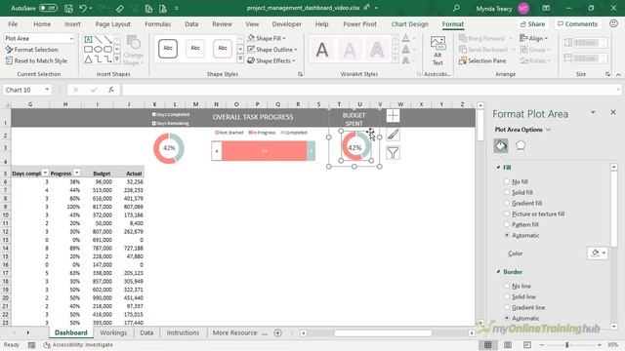Open the Selection Pane

(482, 60)
